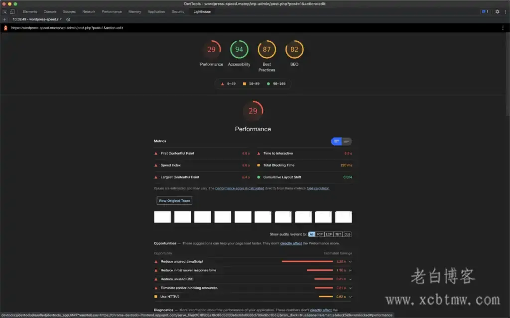
Task: Click the plus icon for new report
Action: click(x=4, y=19)
